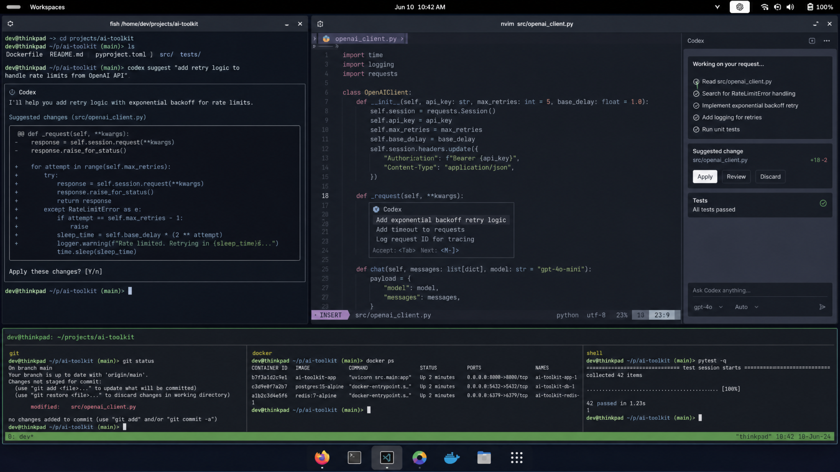Launch Chrome from the dock

[x=419, y=458]
